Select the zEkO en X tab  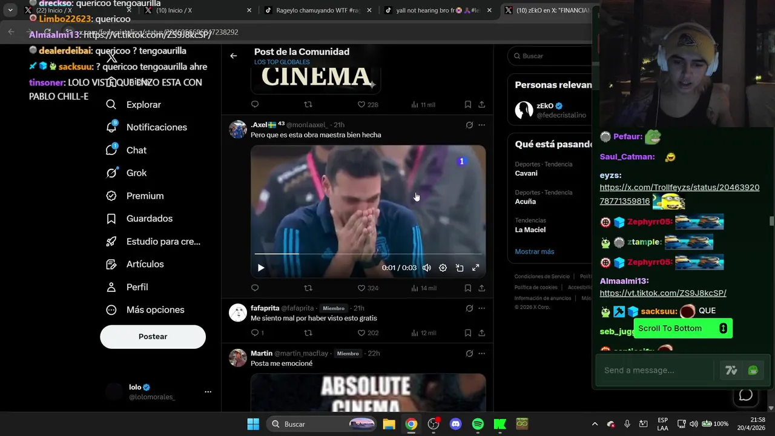pos(547,10)
